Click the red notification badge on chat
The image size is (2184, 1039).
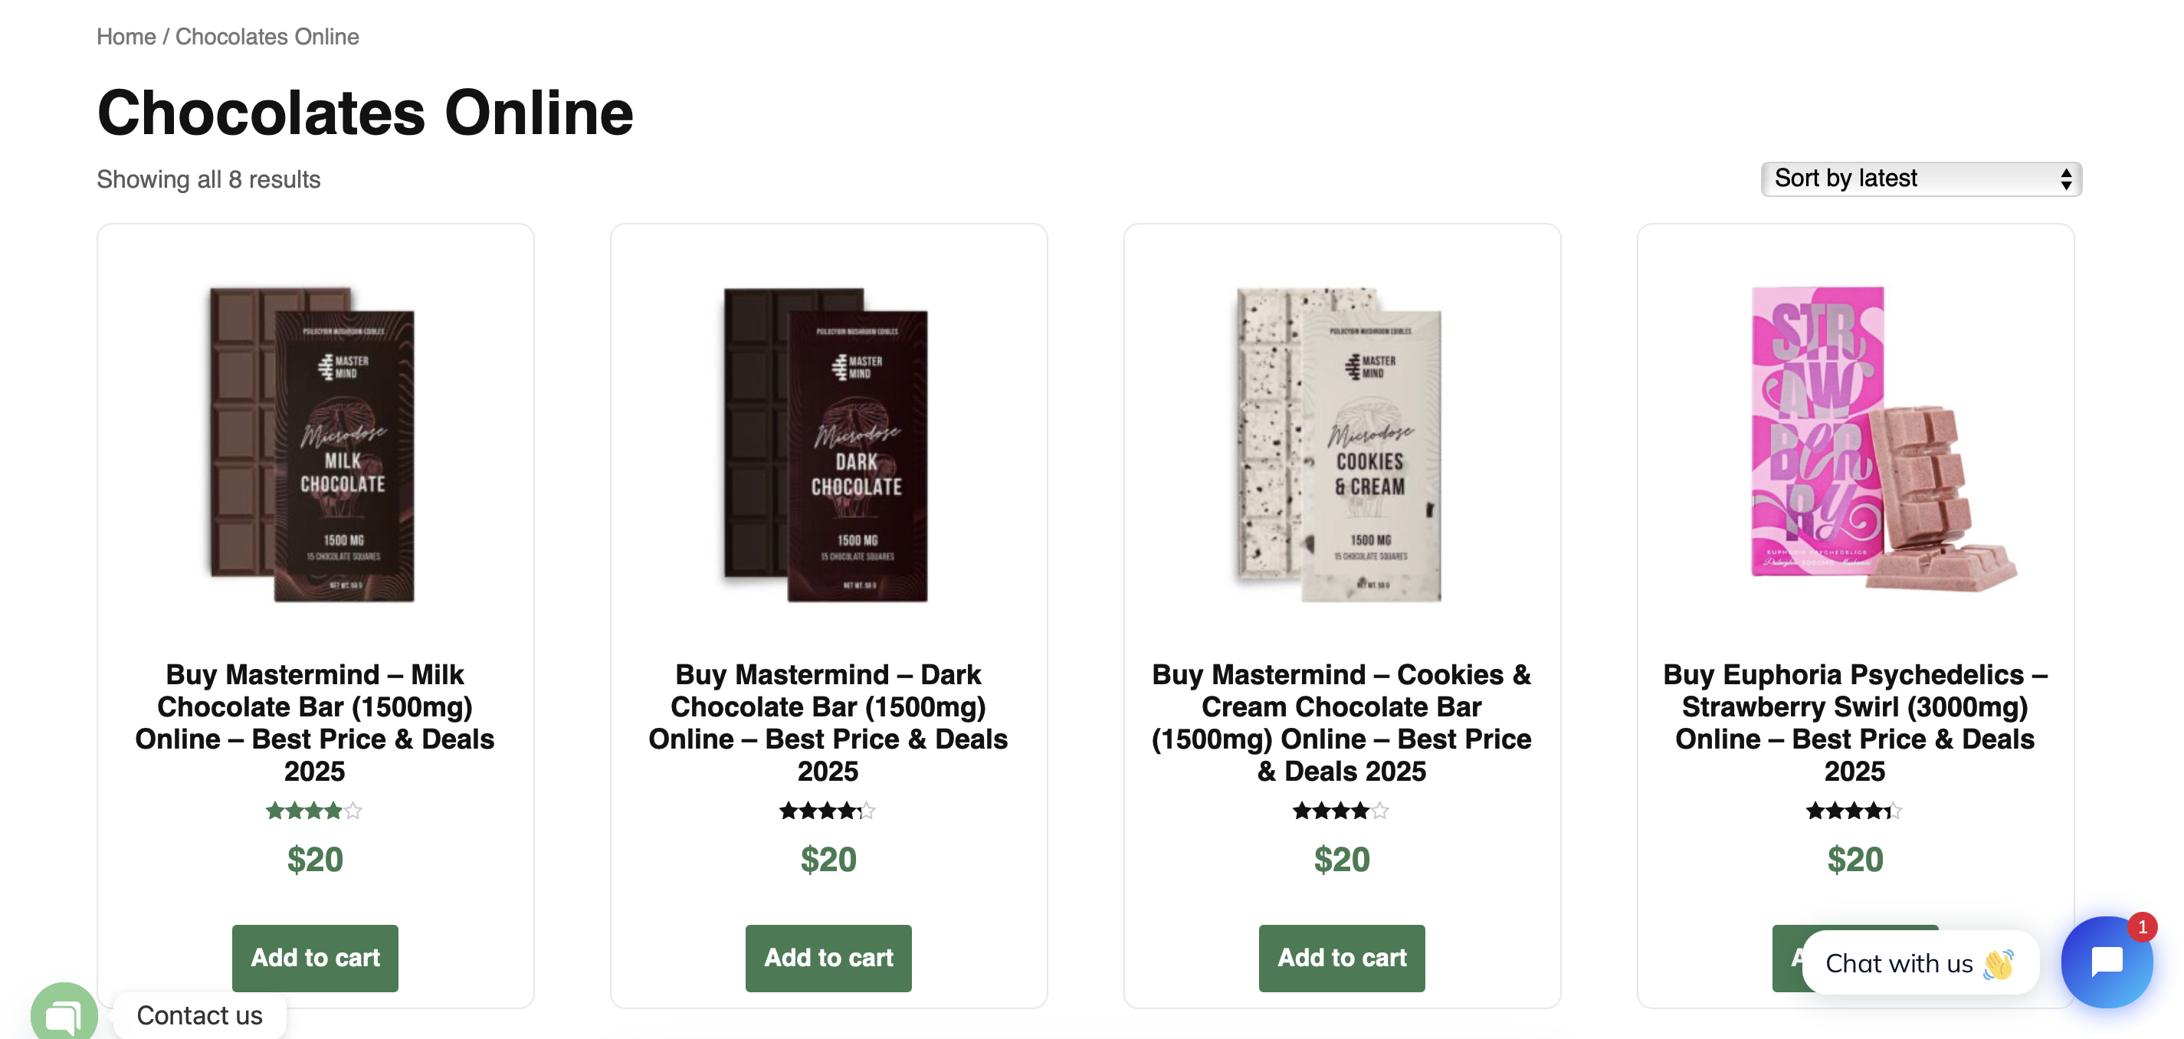[2143, 927]
